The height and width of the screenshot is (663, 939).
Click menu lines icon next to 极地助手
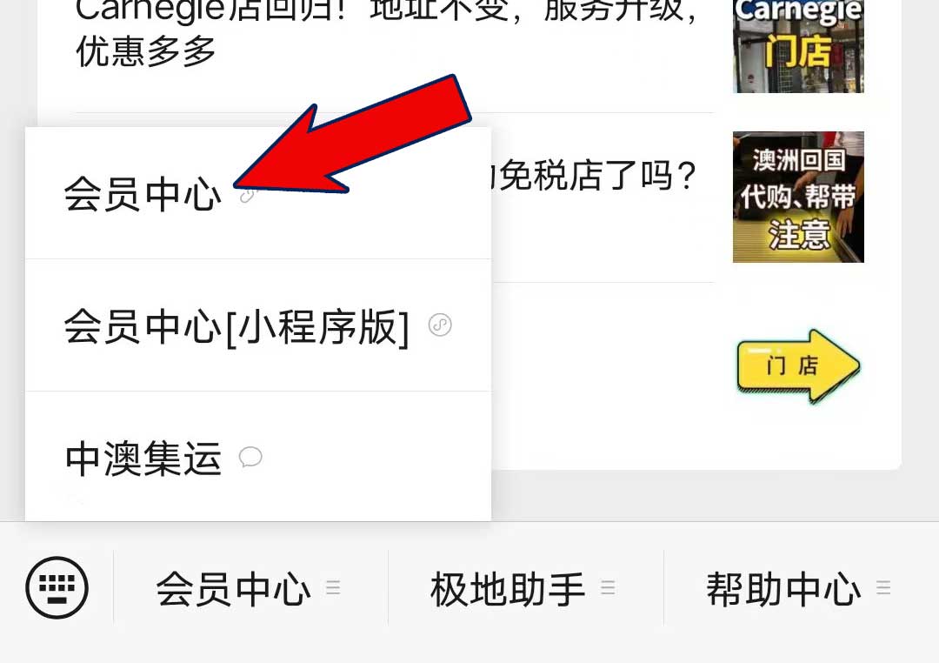coord(608,587)
